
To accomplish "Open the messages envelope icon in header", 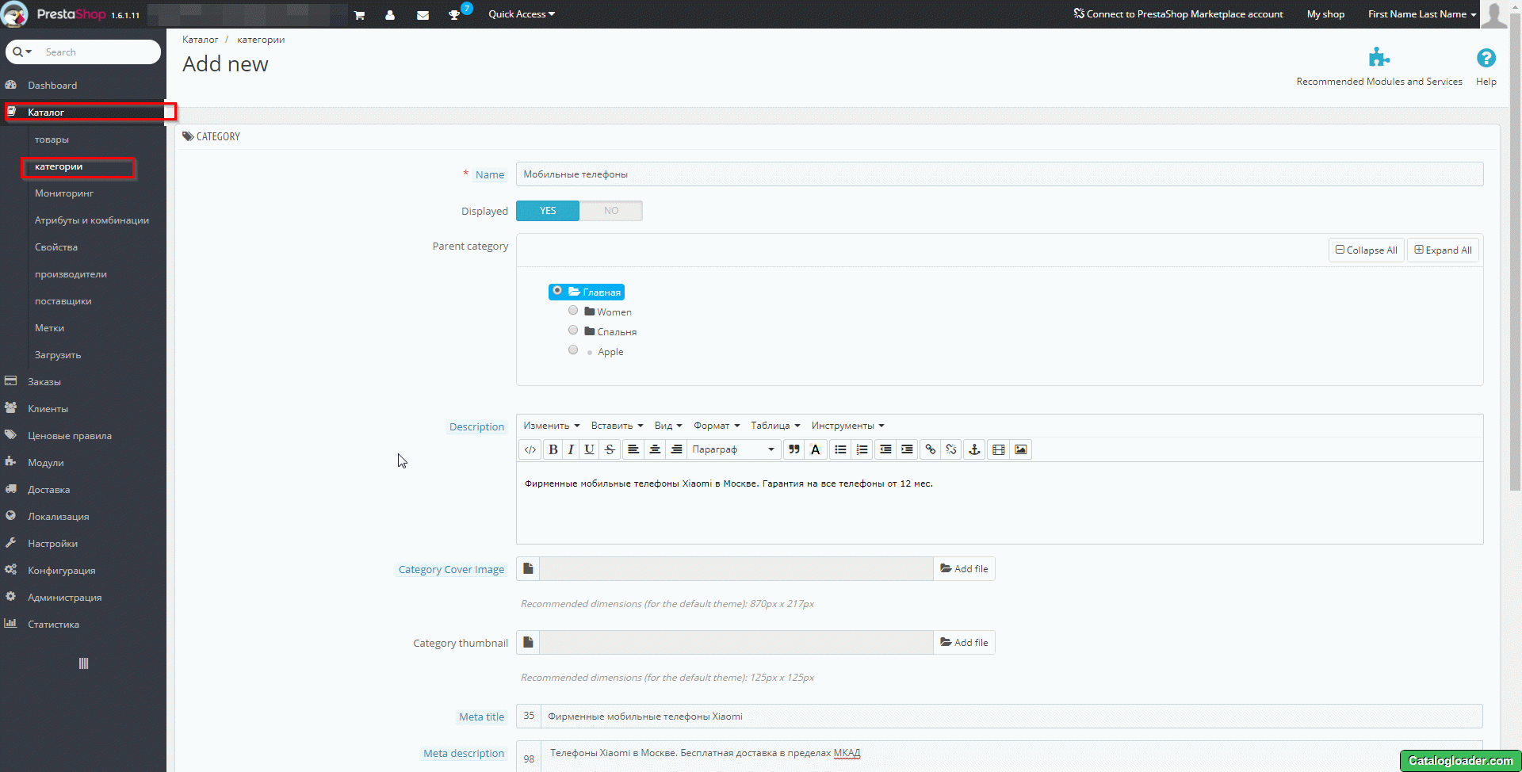I will pyautogui.click(x=423, y=15).
